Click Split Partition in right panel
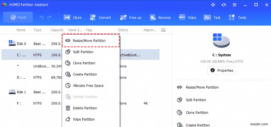Image resolution: width=271 pixels, height=127 pixels. click(x=196, y=100)
